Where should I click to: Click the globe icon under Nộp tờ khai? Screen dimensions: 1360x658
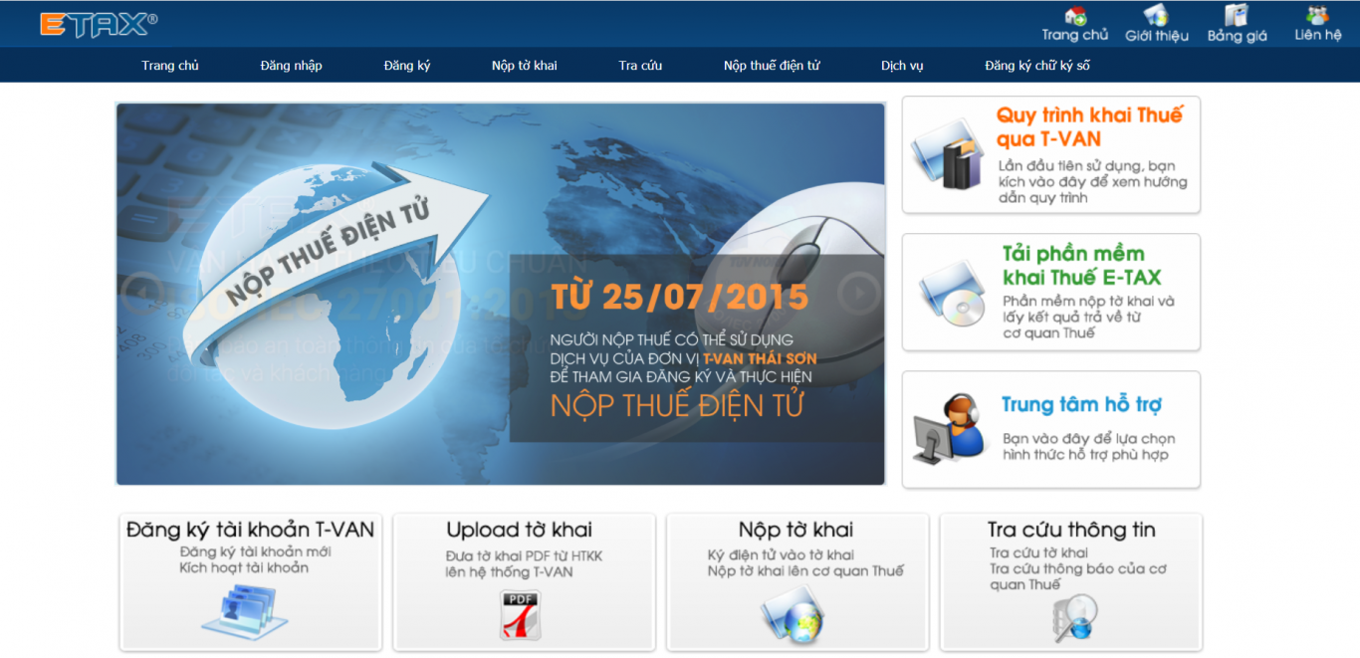793,613
